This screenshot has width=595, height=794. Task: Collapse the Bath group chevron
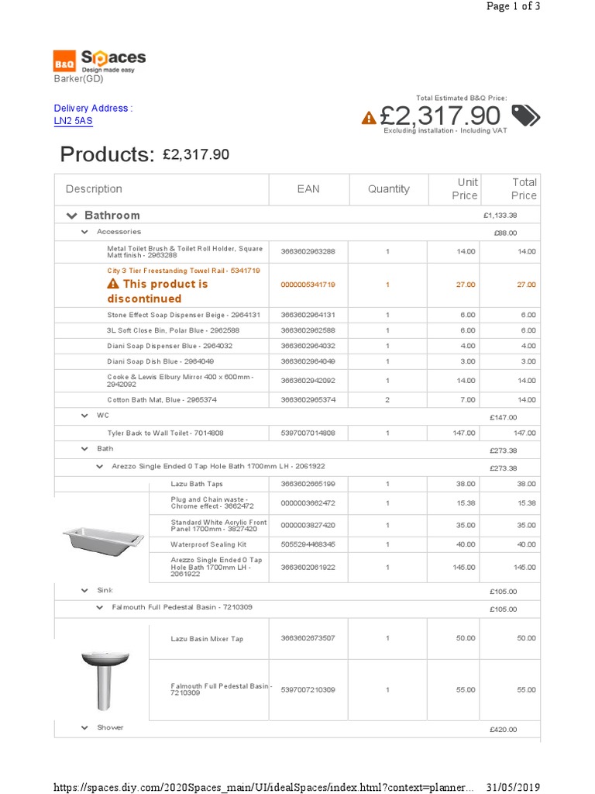click(84, 449)
